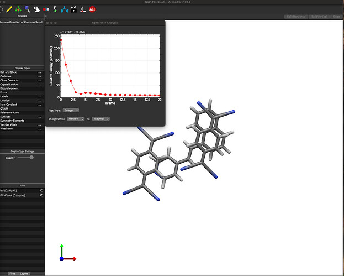This screenshot has width=344, height=276.
Task: Click the Auto Optimize energy tool
Action: (55, 9)
